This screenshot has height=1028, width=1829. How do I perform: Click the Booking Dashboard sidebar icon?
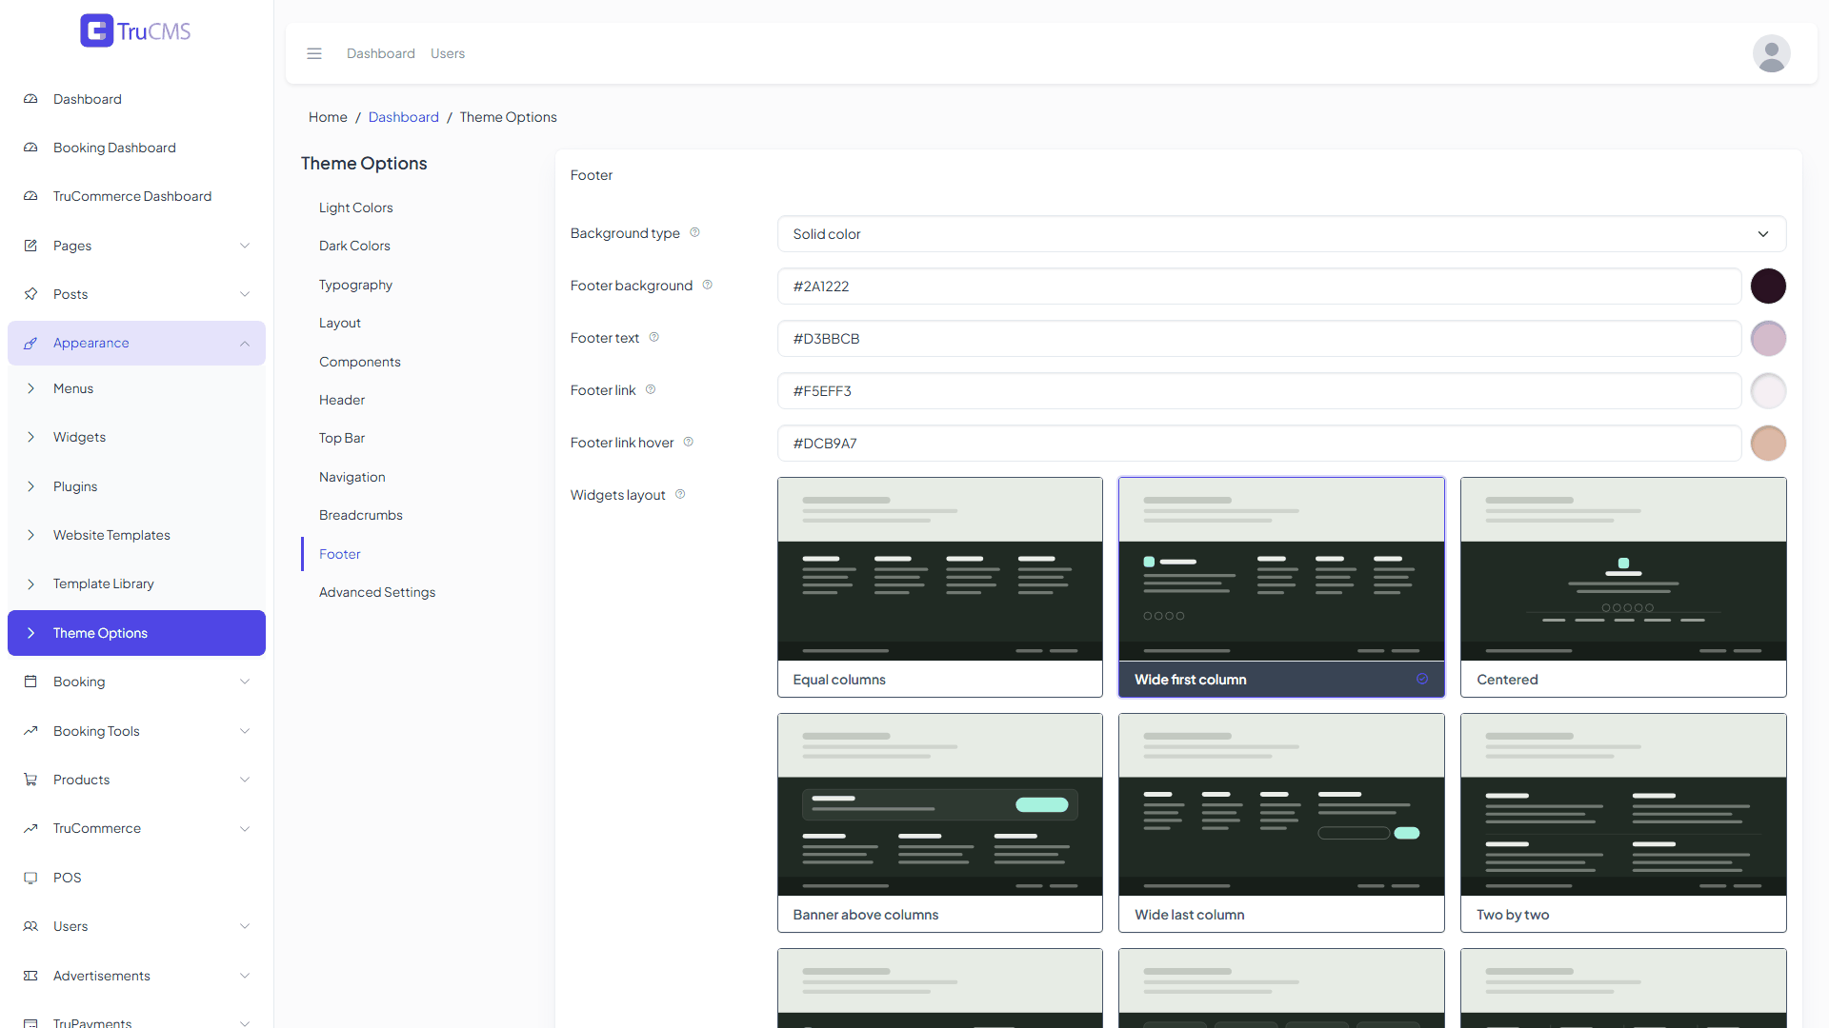click(x=30, y=148)
